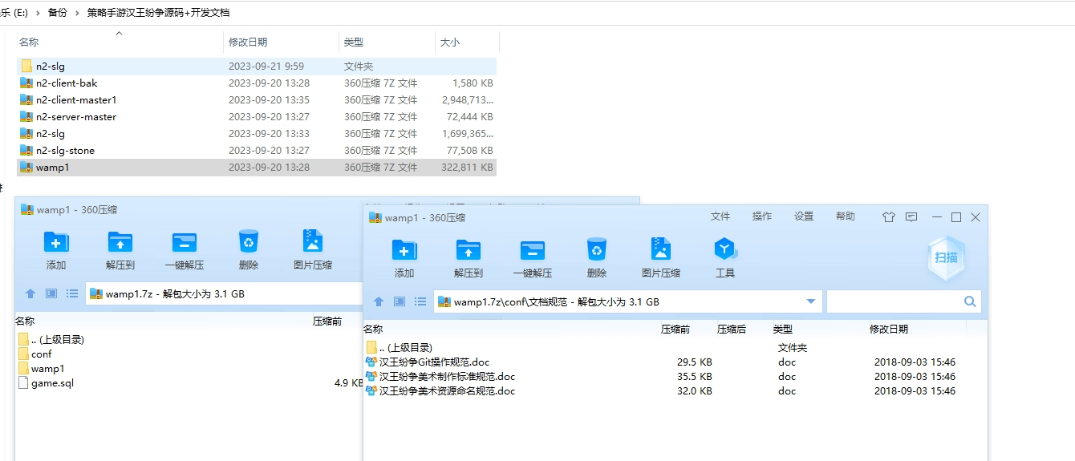Click up-arrow icon in front window path bar

pos(379,301)
